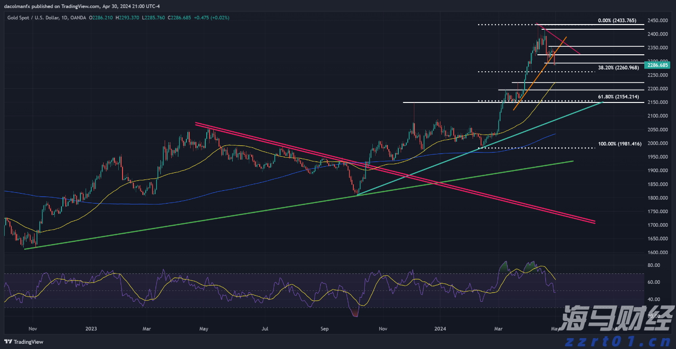Viewport: 676px width, 349px height.
Task: Click the 1600.000 price axis label
Action: tap(658, 253)
